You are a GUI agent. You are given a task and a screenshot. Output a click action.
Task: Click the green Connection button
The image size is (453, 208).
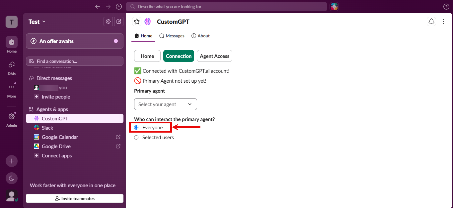[179, 56]
